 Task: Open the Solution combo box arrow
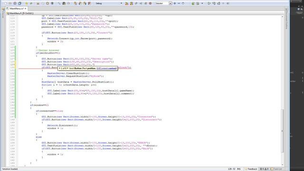[170, 3]
